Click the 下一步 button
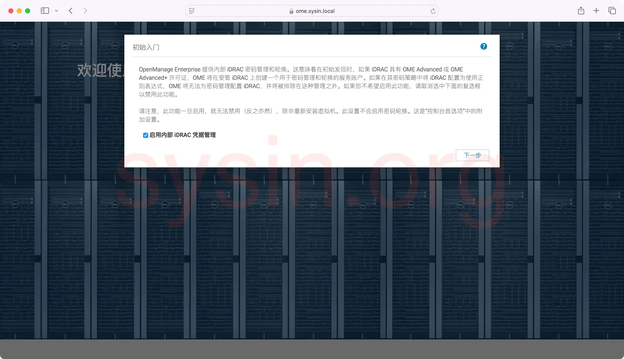 (x=472, y=155)
